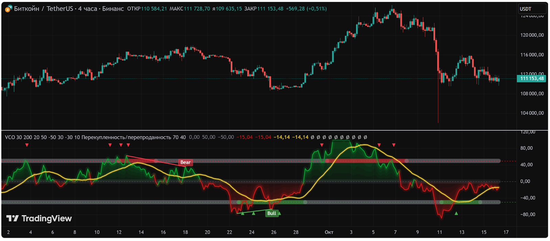Click date 17 on the time axis

(506, 232)
